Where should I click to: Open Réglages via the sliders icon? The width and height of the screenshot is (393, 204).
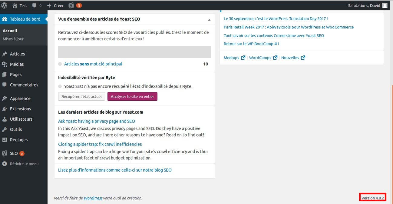point(5,139)
